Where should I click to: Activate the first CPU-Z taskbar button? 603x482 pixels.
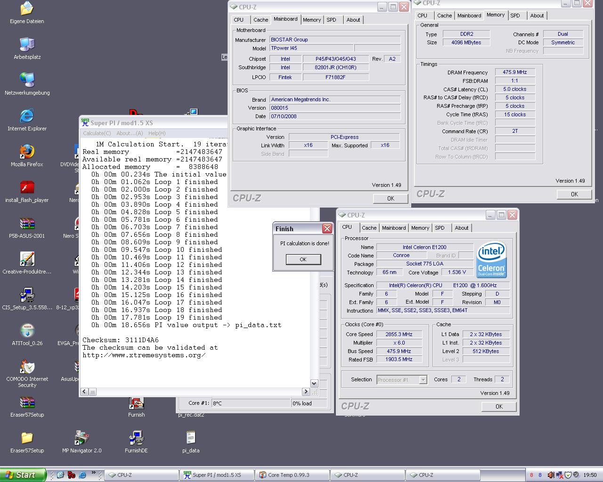tap(141, 475)
